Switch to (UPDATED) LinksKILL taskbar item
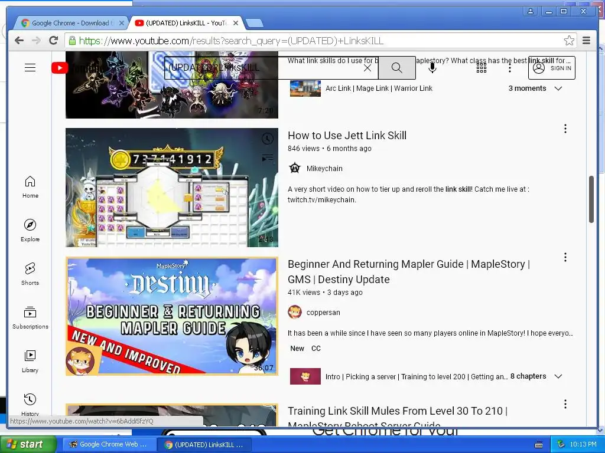 [x=204, y=444]
